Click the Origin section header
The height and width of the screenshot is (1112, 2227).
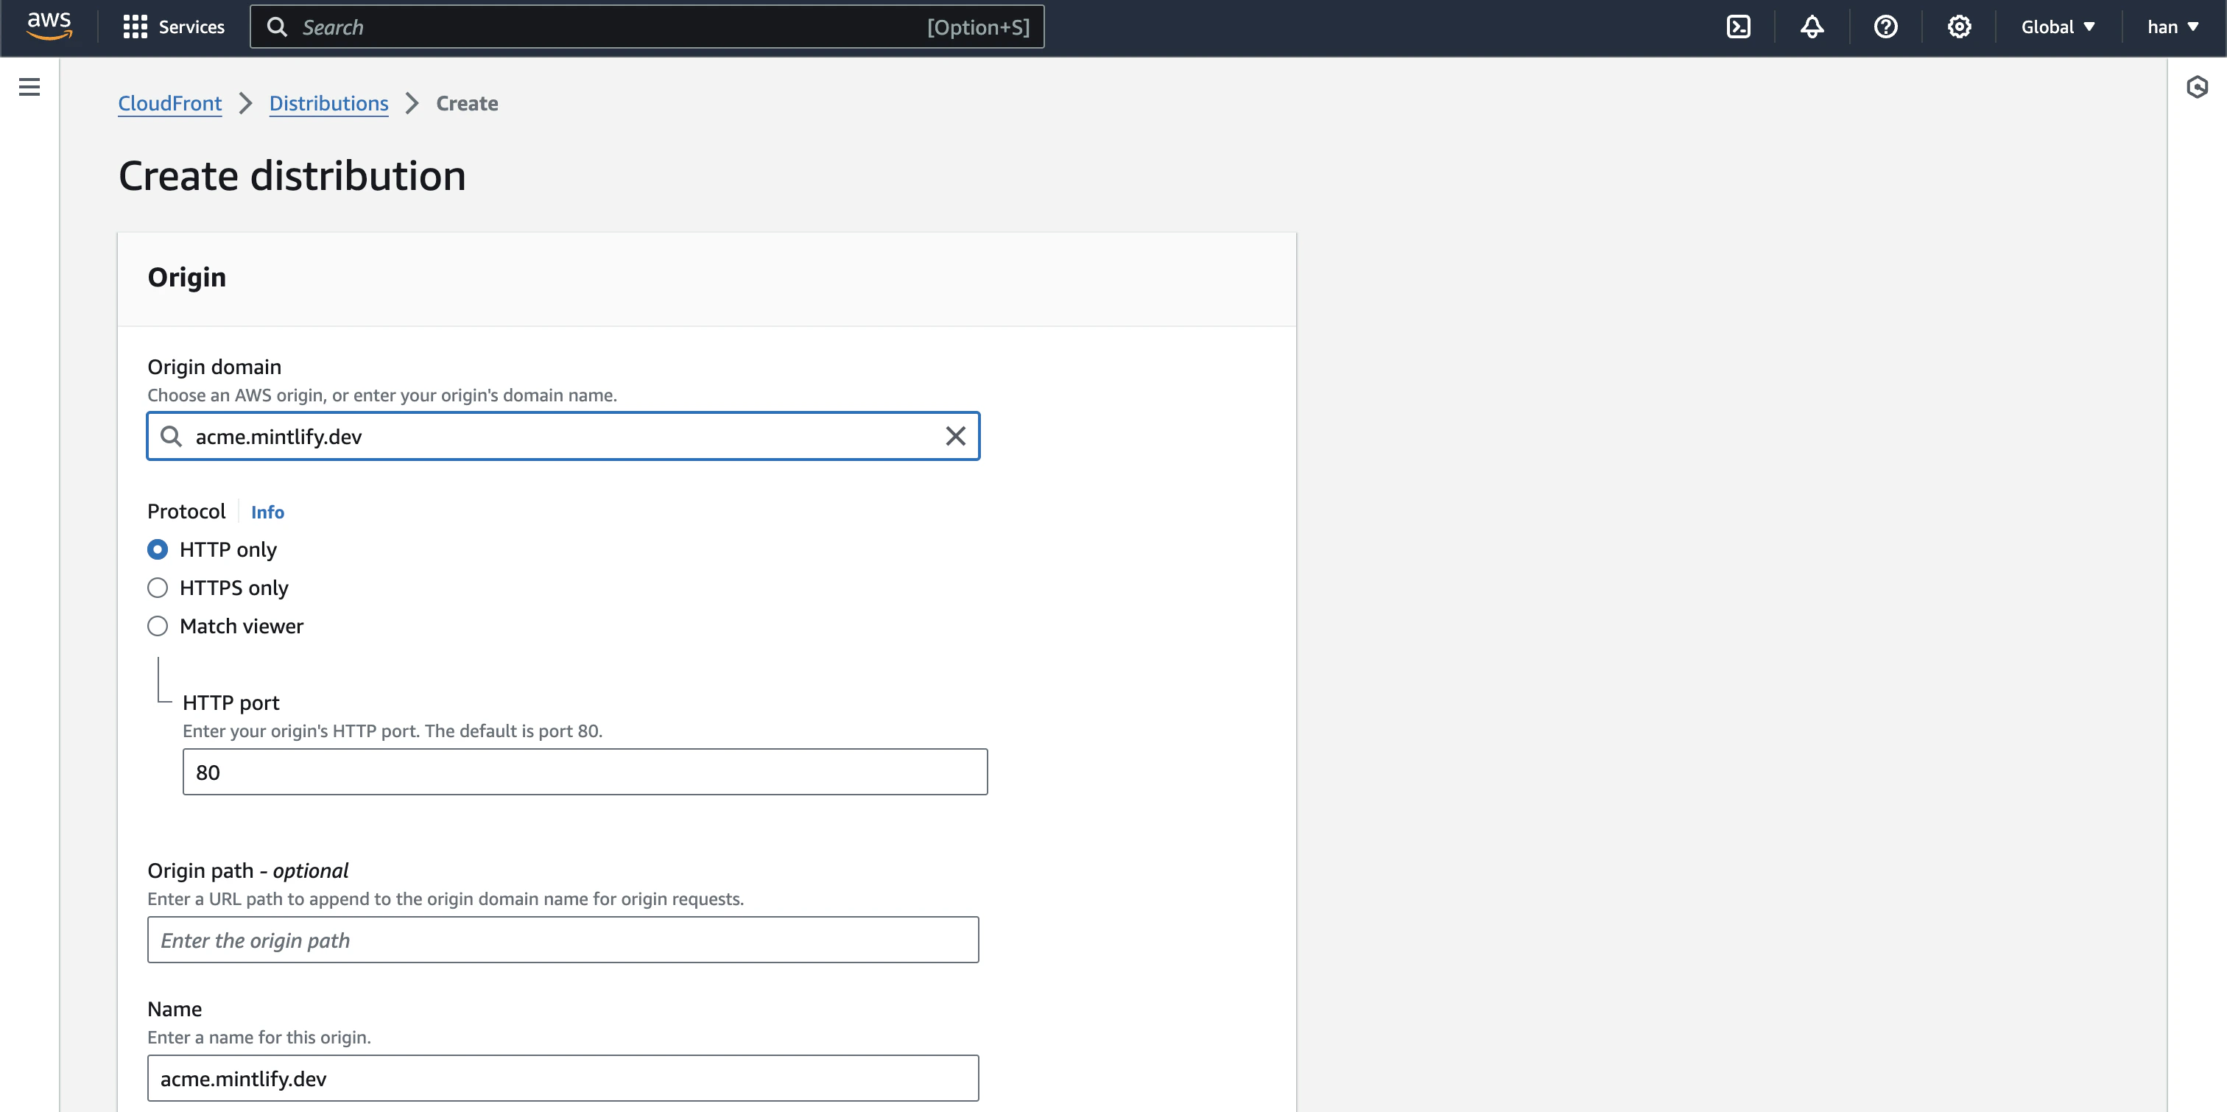pos(187,277)
